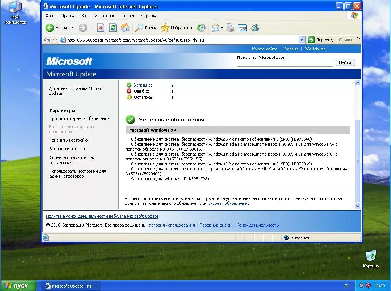Click the Forward arrow icon
391x291 pixels.
(x=83, y=28)
